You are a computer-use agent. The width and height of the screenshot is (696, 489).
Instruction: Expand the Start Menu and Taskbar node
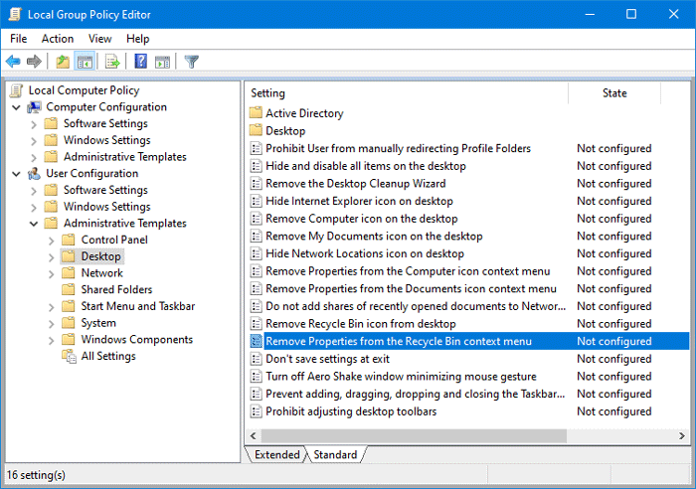click(51, 307)
